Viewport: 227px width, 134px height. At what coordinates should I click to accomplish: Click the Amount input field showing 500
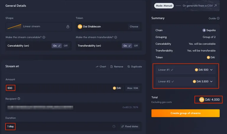point(74,88)
